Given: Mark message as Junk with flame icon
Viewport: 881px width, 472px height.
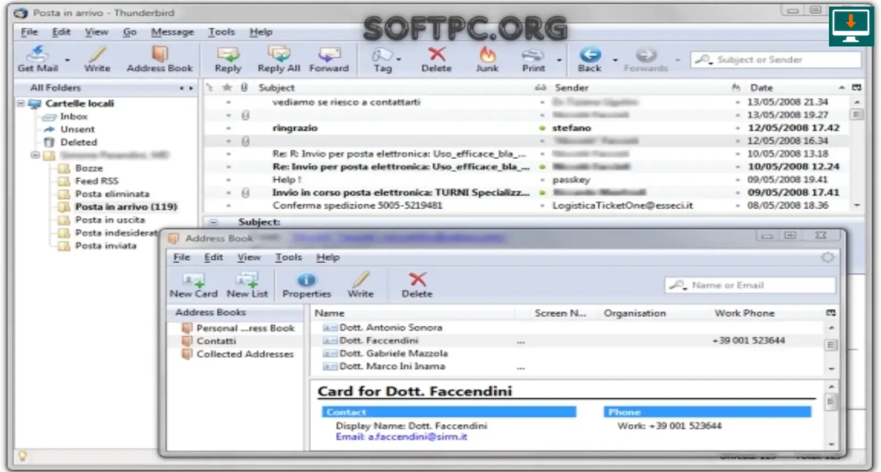Looking at the screenshot, I should [487, 54].
